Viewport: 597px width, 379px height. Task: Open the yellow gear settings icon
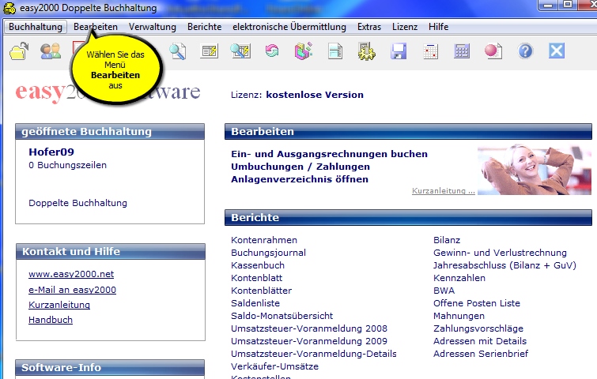[x=367, y=51]
